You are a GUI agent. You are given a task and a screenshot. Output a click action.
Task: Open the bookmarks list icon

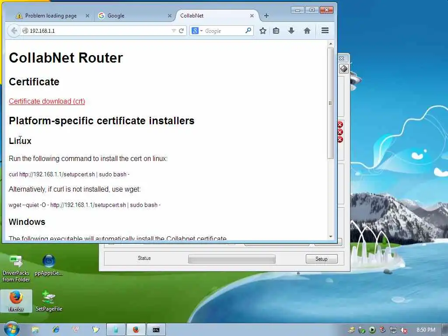[x=276, y=31]
